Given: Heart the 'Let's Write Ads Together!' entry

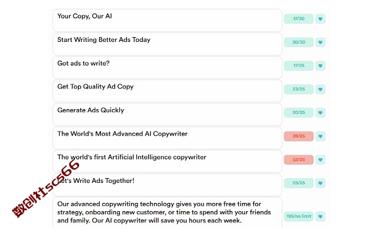Looking at the screenshot, I should 320,183.
